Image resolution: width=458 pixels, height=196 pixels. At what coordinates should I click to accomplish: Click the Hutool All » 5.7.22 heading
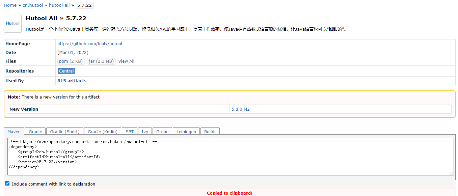pyautogui.click(x=56, y=18)
